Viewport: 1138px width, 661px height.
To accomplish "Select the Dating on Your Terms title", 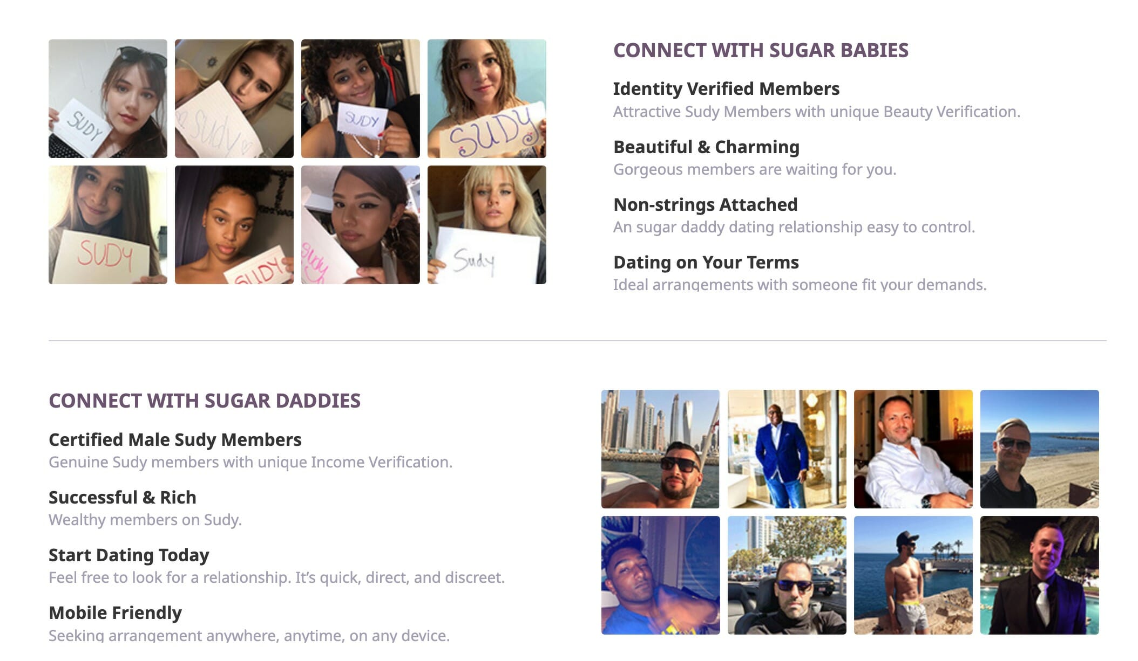I will (x=706, y=262).
